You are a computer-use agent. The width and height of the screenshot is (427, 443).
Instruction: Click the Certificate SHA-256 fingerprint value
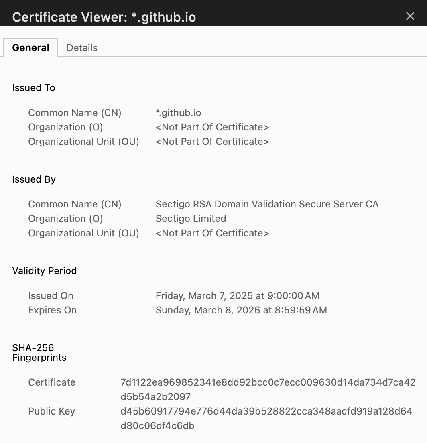tap(268, 390)
